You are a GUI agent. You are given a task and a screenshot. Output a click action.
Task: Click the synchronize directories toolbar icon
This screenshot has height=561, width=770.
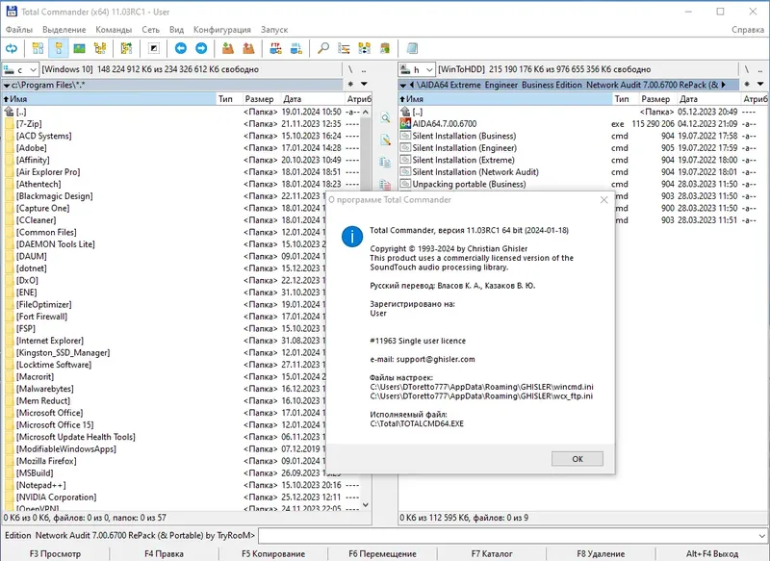(365, 48)
